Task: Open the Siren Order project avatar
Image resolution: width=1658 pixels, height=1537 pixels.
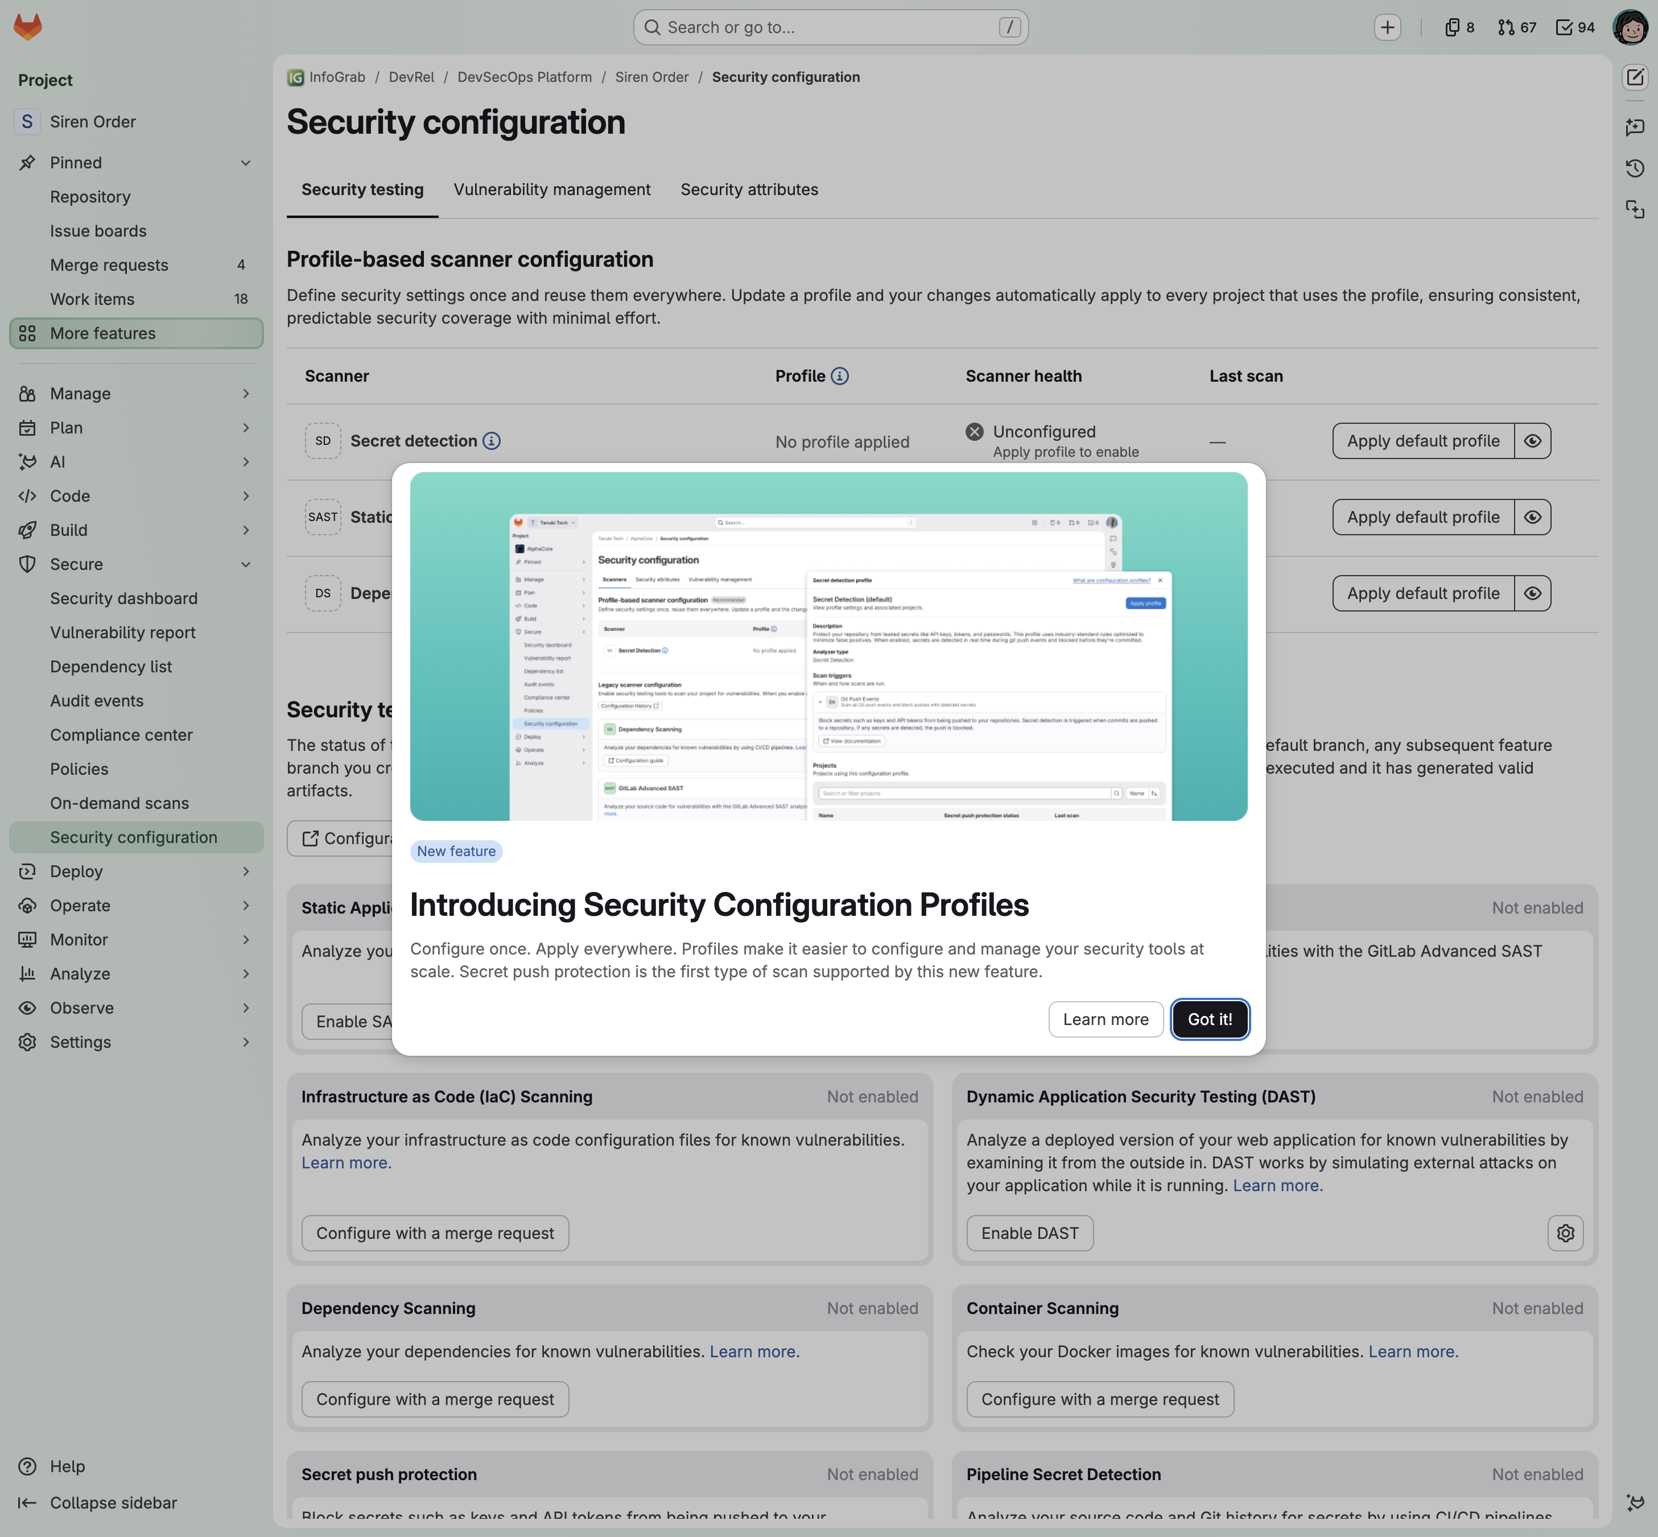Action: (27, 121)
